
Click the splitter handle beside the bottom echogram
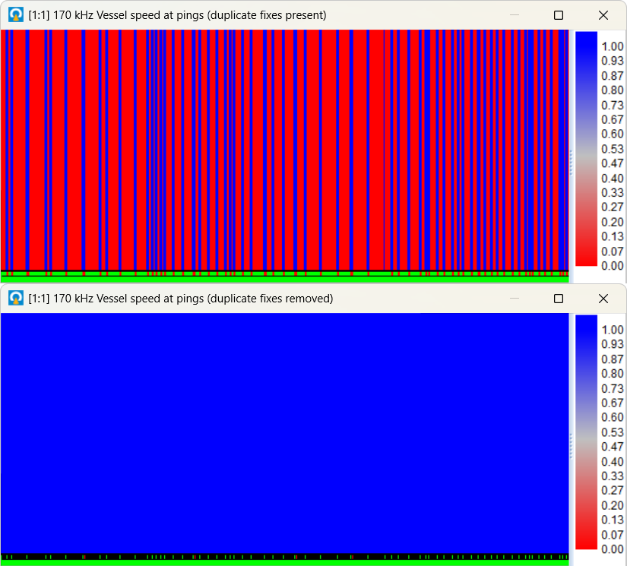pos(571,447)
